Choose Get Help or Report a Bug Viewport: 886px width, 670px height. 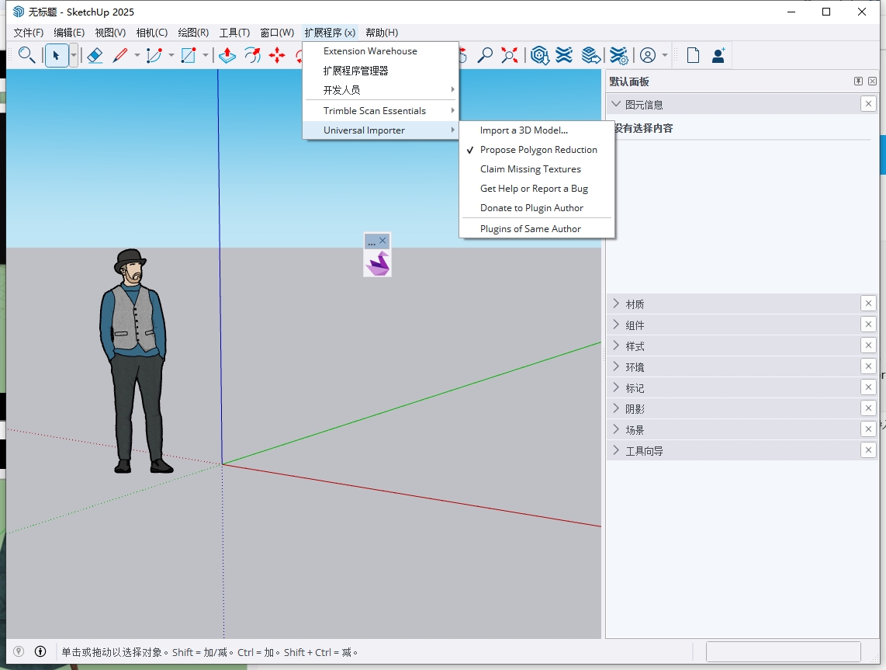537,189
